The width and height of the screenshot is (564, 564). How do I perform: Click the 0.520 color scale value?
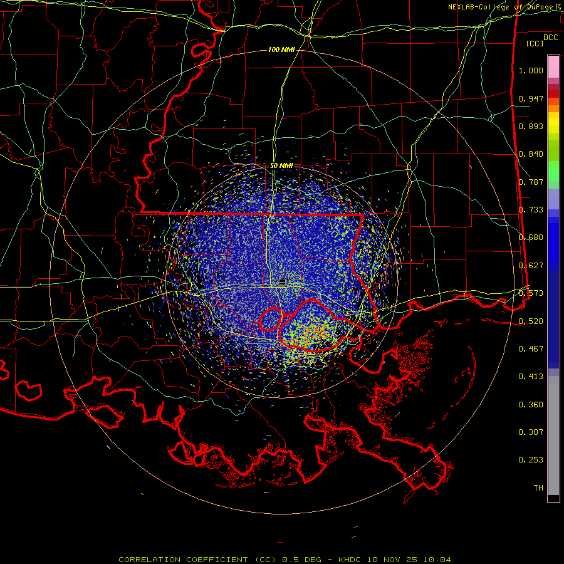531,321
